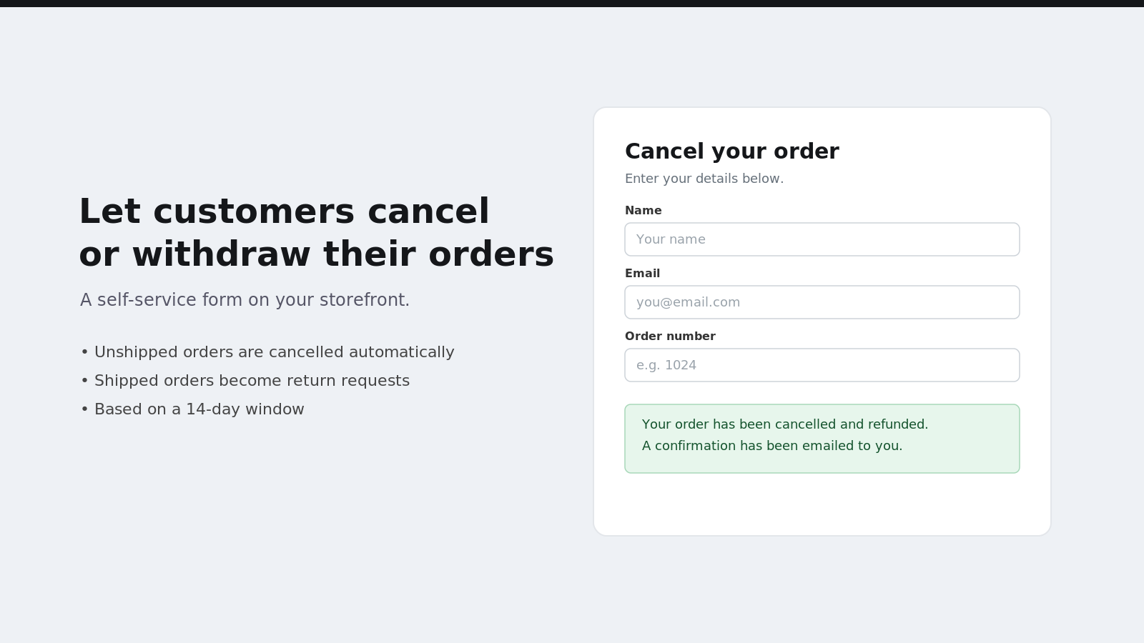This screenshot has width=1144, height=643.
Task: Click the "e.g. 1024" placeholder text
Action: [666, 365]
